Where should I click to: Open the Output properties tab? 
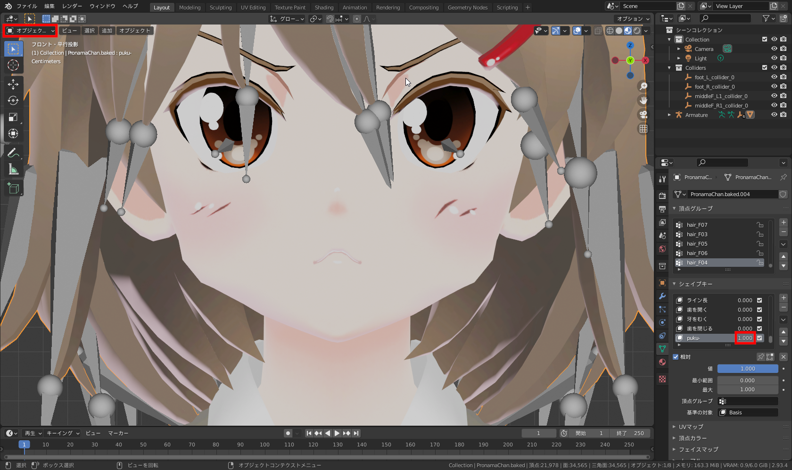click(662, 209)
